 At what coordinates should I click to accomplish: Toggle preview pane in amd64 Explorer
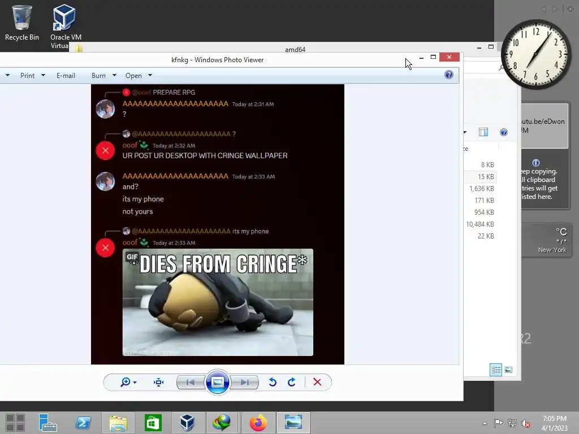click(x=483, y=132)
